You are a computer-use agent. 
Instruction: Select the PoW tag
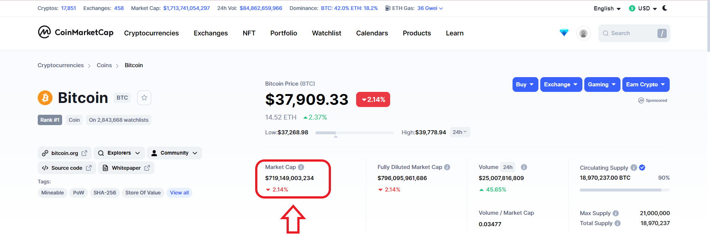coord(79,193)
